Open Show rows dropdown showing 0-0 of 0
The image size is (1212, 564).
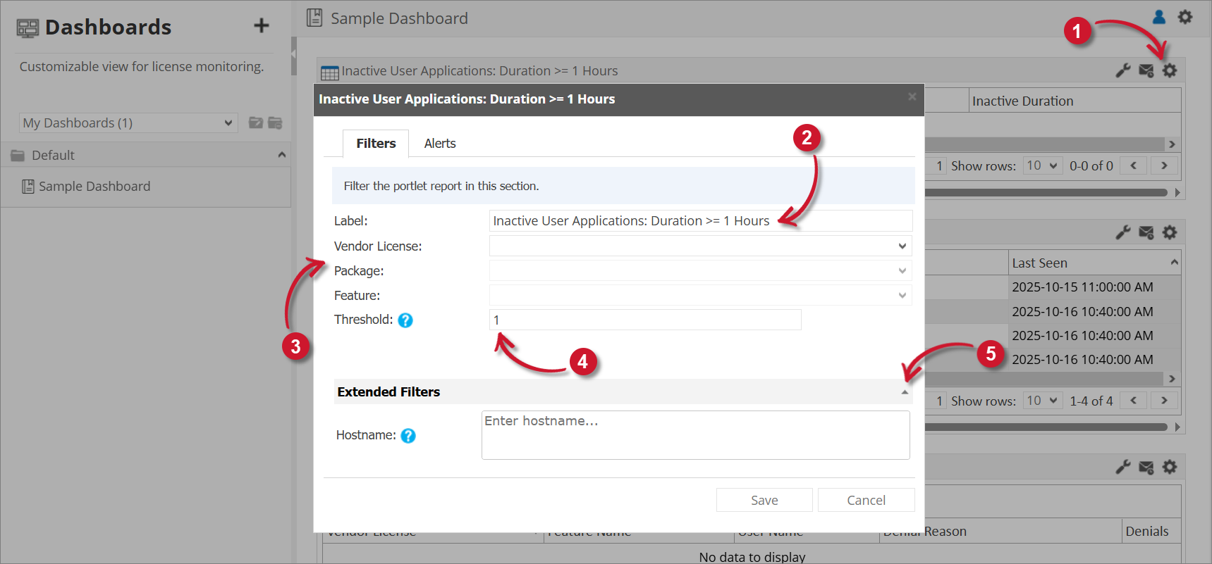point(1043,166)
